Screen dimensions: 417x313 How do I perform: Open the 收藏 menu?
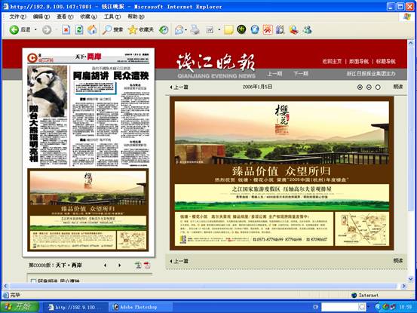point(88,17)
